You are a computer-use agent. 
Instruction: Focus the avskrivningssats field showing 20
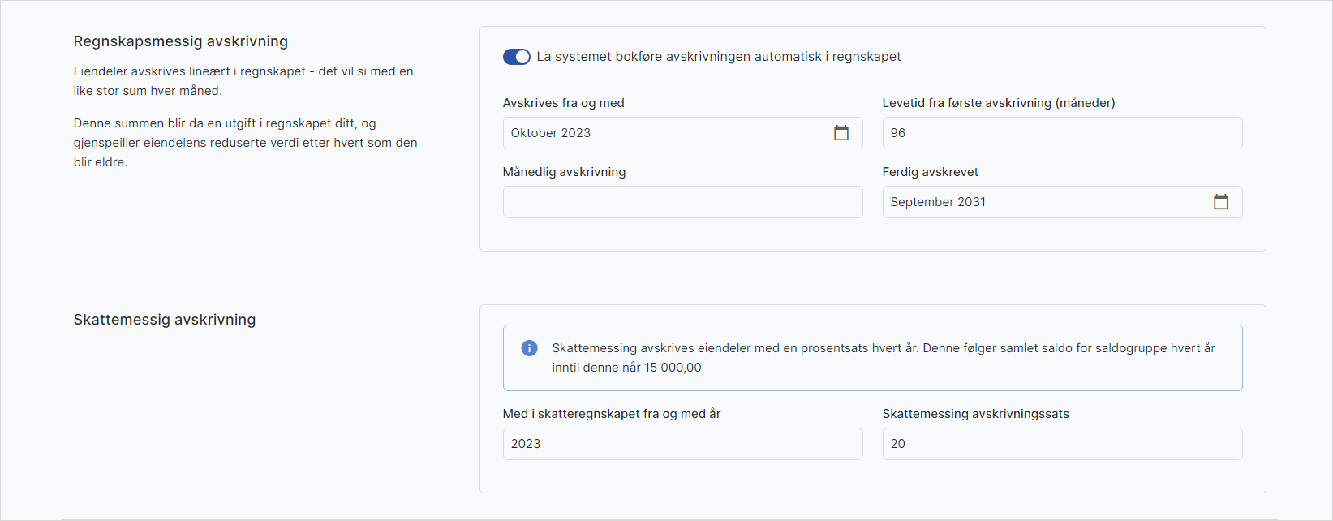point(1061,444)
